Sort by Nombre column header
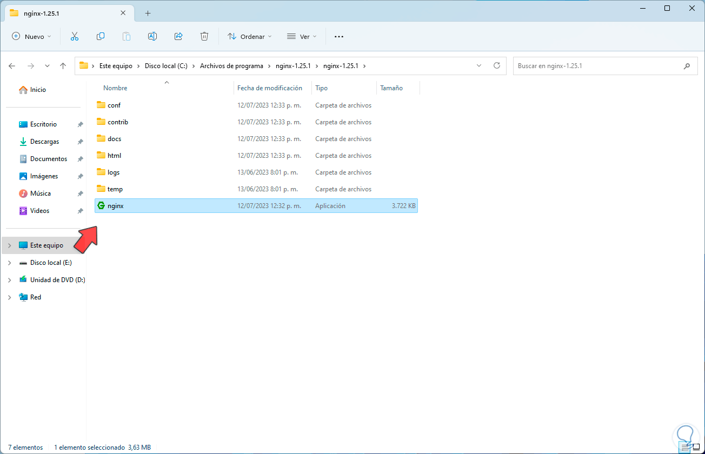Screen dimensions: 705x454 pos(115,88)
